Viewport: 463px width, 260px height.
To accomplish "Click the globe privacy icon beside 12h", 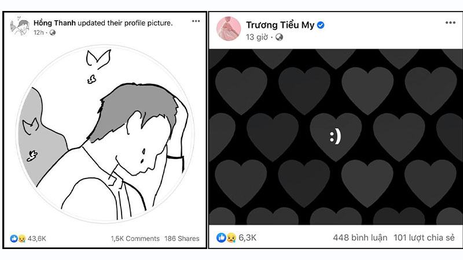I will [x=53, y=32].
